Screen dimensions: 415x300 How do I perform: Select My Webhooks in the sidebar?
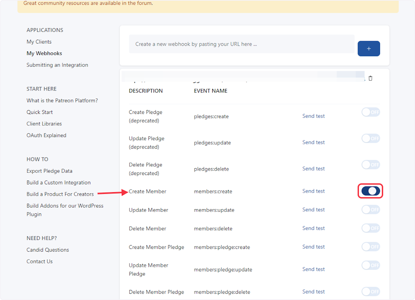click(44, 53)
